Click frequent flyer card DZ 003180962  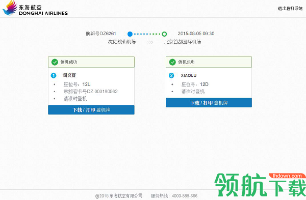click(x=91, y=92)
